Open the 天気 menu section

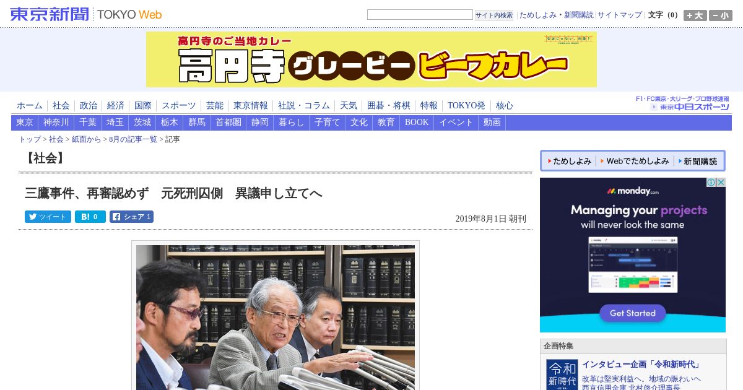click(349, 106)
